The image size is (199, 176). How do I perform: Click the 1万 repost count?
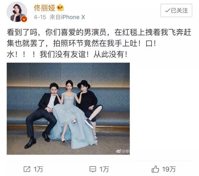tap(38, 169)
